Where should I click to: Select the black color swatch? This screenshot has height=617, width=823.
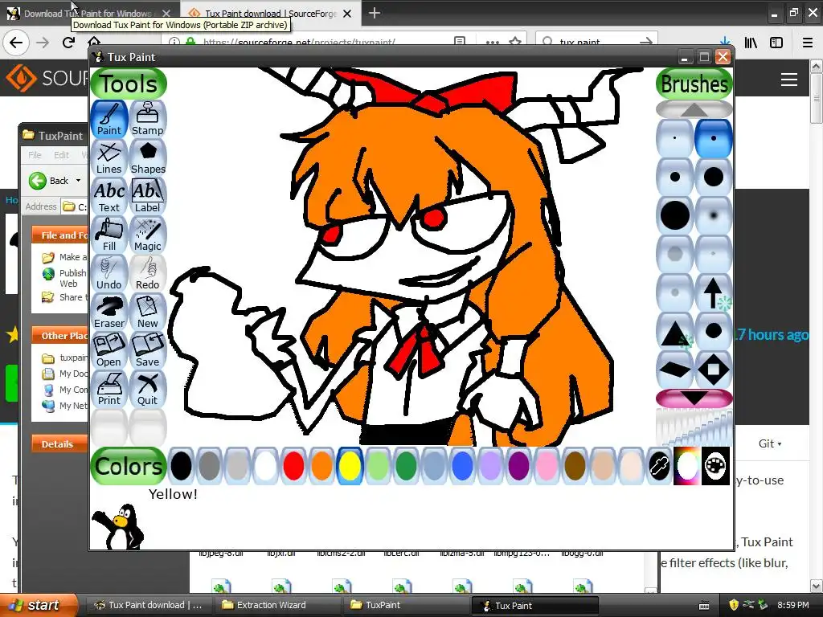pos(182,466)
